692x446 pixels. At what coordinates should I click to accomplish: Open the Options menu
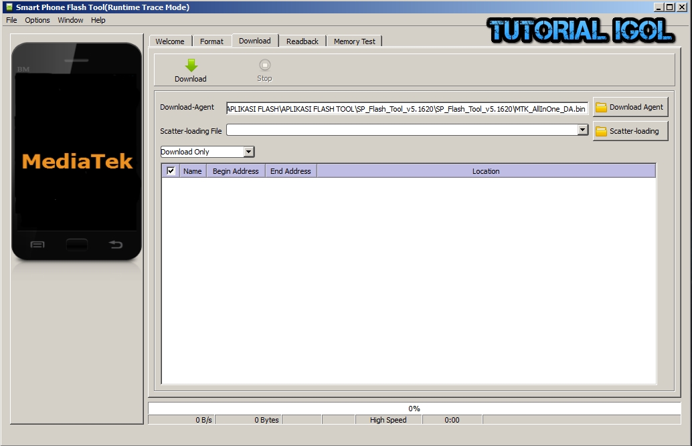click(37, 20)
